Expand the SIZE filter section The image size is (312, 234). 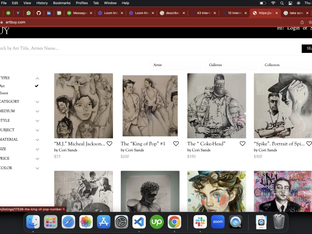coord(37,149)
